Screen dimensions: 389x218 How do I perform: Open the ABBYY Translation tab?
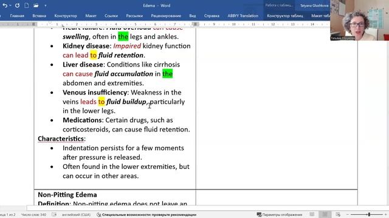coord(243,16)
